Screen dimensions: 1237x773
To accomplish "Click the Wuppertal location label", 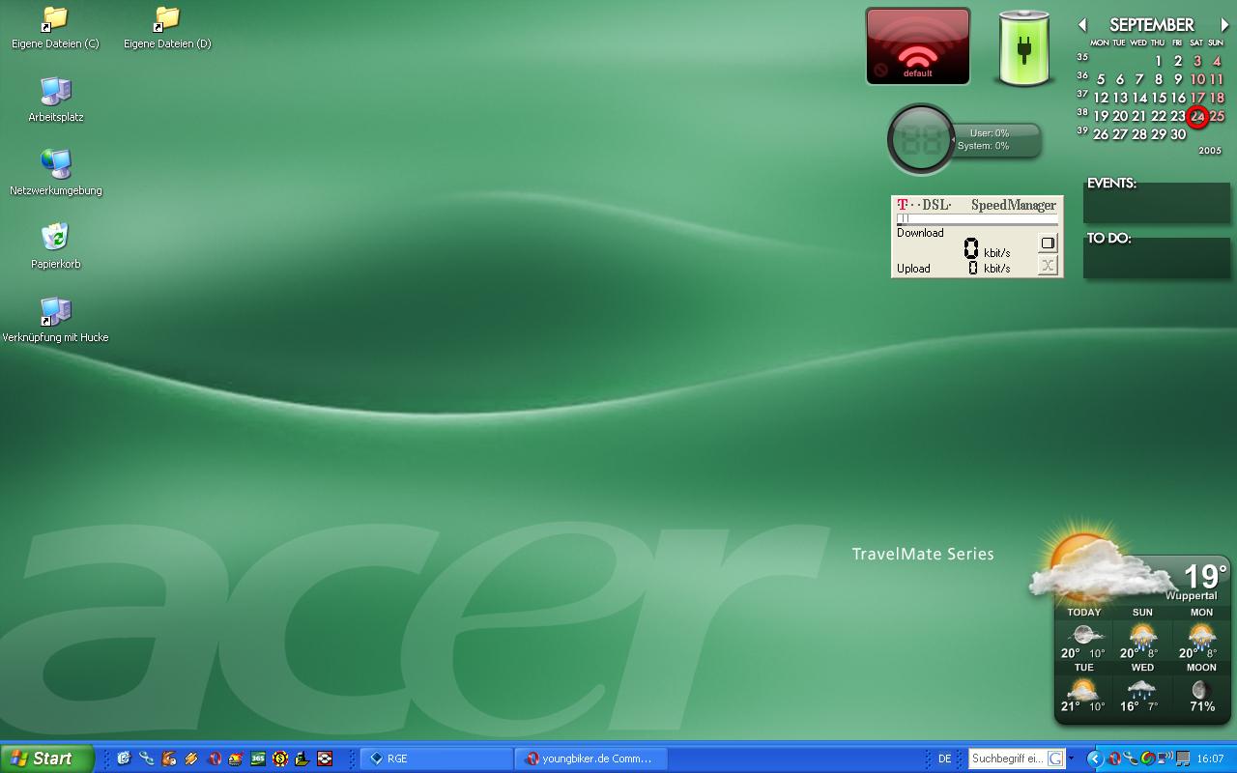I will click(x=1192, y=596).
